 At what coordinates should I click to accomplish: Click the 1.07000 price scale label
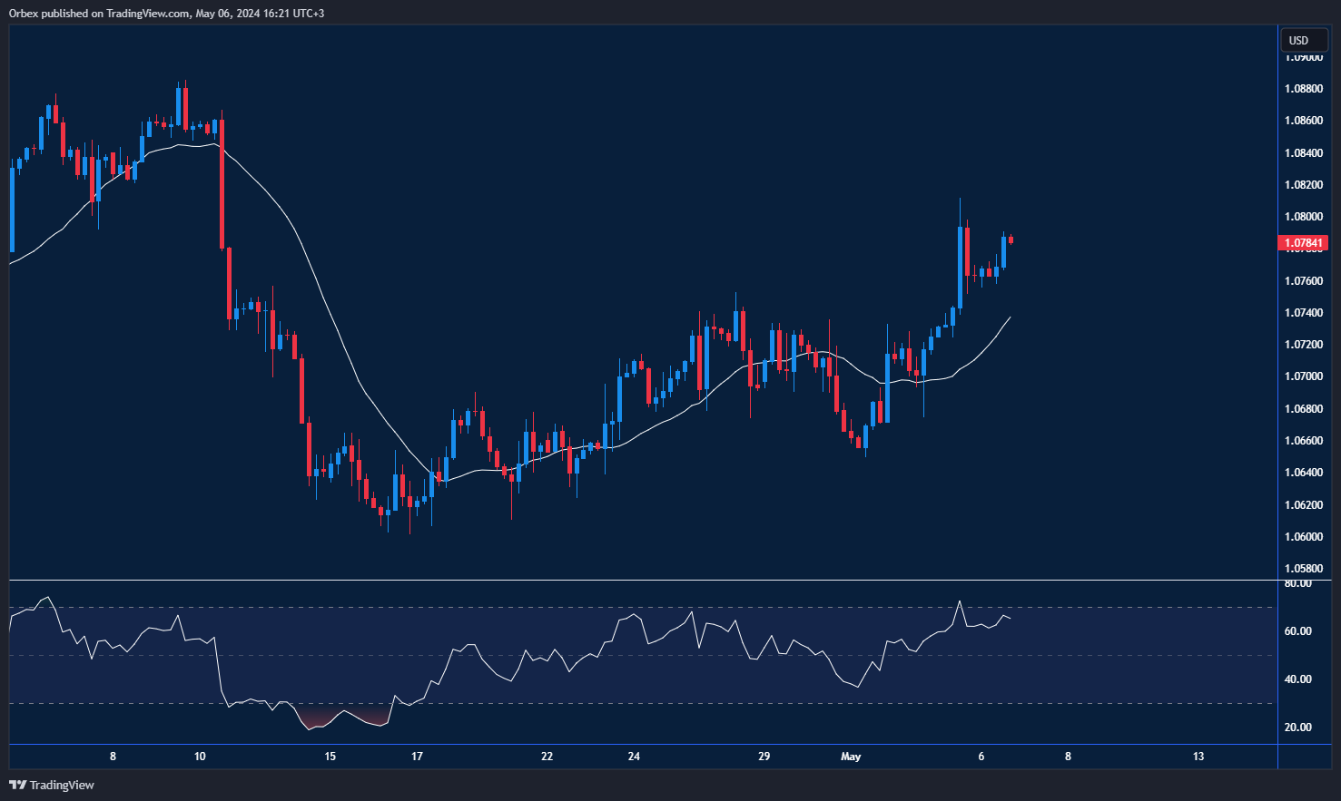pyautogui.click(x=1303, y=376)
